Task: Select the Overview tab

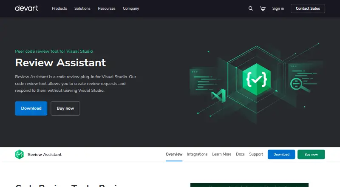Action: [x=174, y=154]
